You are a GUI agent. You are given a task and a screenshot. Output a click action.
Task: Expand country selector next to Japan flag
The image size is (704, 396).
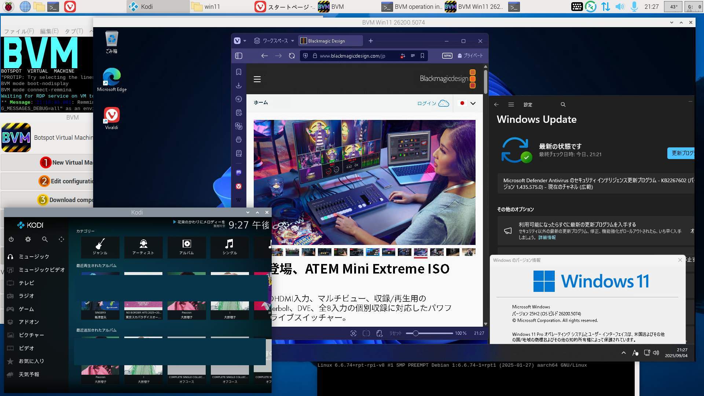coord(473,103)
